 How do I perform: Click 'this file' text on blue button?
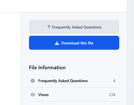point(87,43)
